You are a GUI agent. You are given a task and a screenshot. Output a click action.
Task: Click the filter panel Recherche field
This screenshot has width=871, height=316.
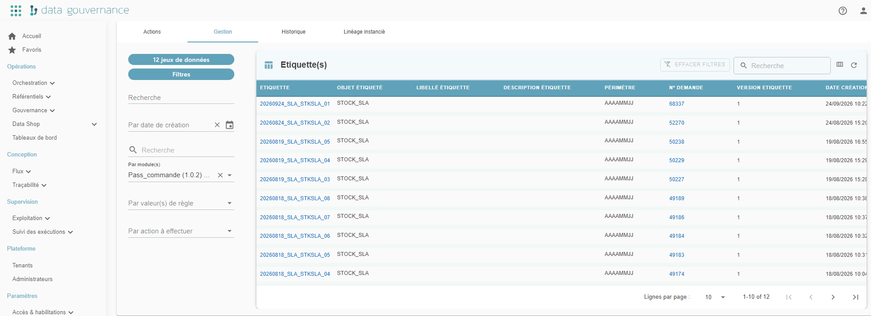(x=181, y=98)
